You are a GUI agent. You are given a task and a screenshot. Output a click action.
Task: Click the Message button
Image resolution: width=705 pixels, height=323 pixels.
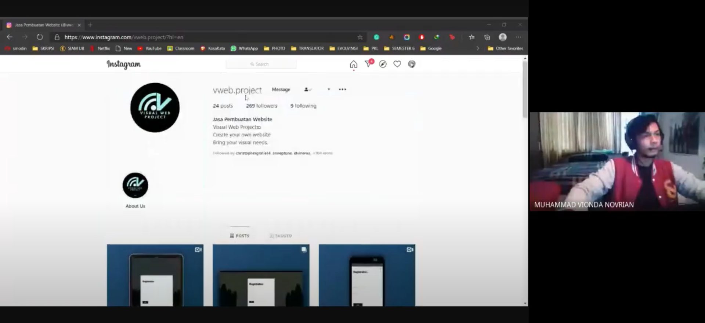281,89
